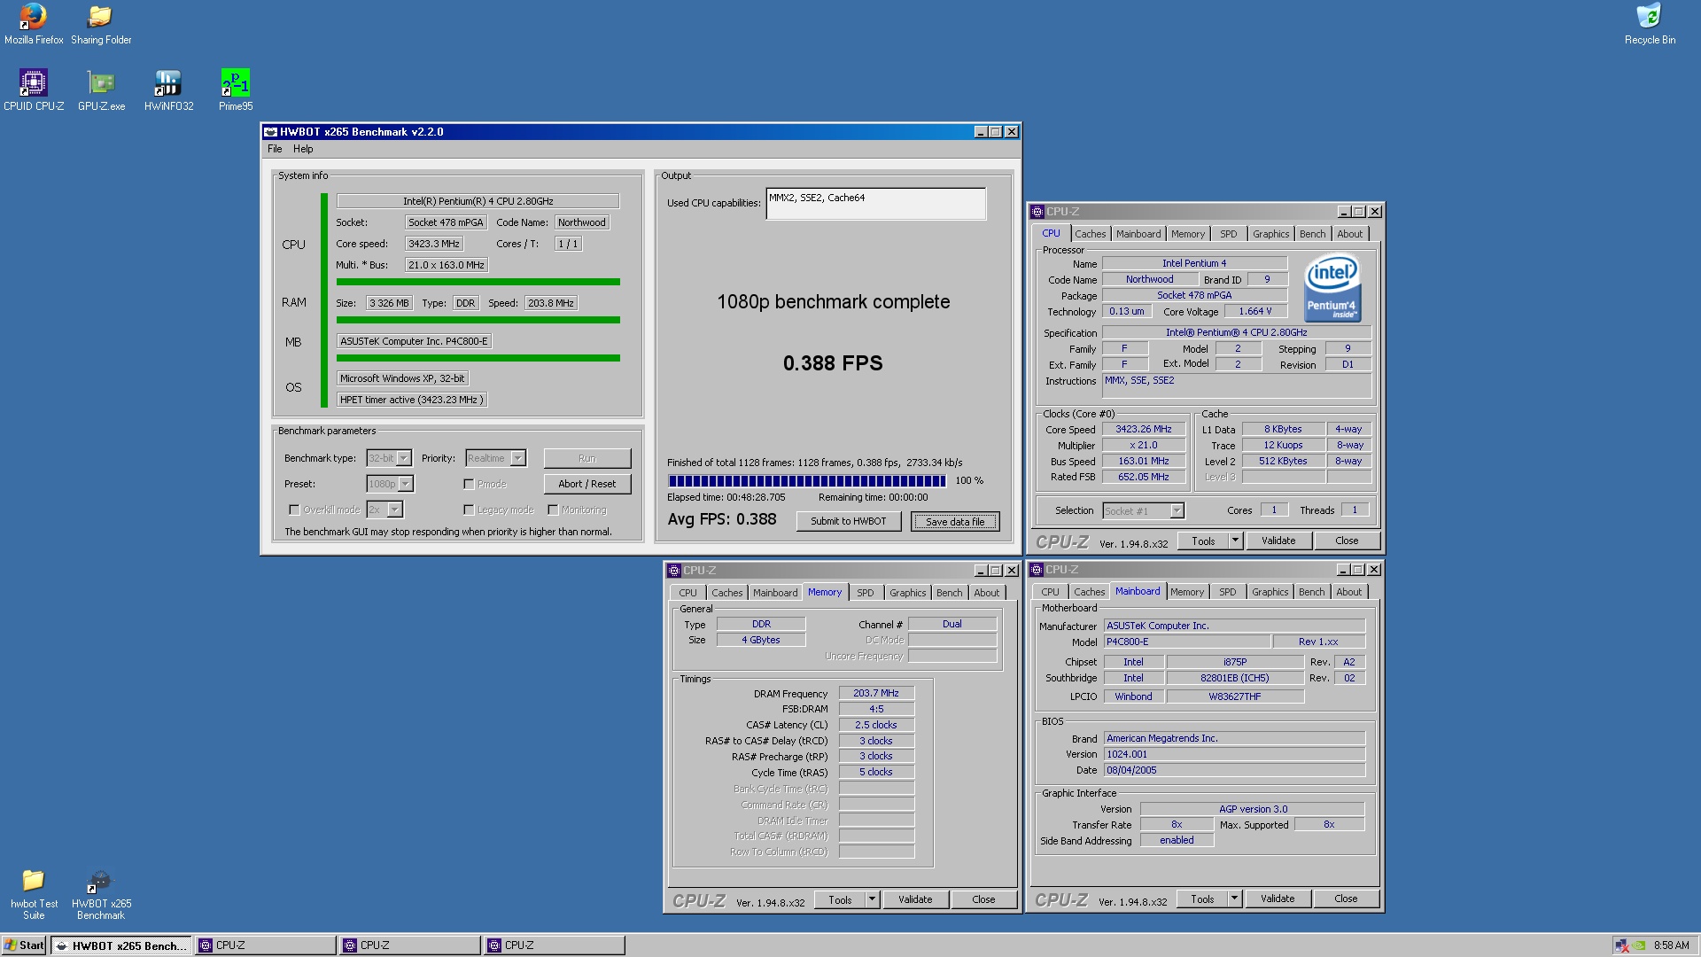Click the Microsoft Windows XP, 32-bit field
The image size is (1701, 957).
(402, 379)
